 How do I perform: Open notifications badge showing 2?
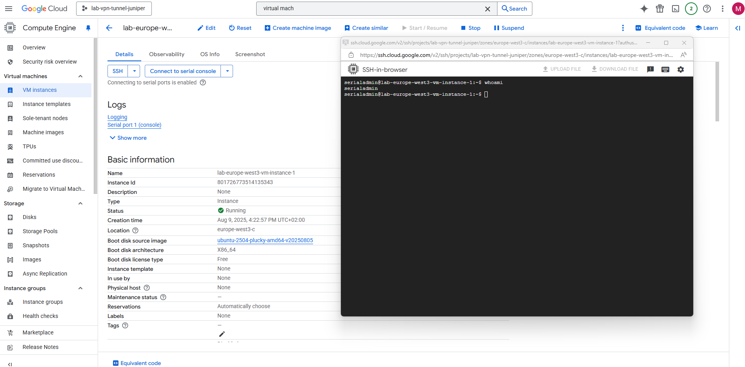[x=691, y=9]
